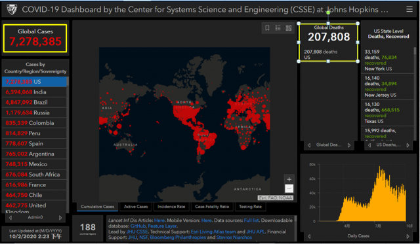The image size is (420, 244).
Task: Switch to the Active Cases tab
Action: 136,207
